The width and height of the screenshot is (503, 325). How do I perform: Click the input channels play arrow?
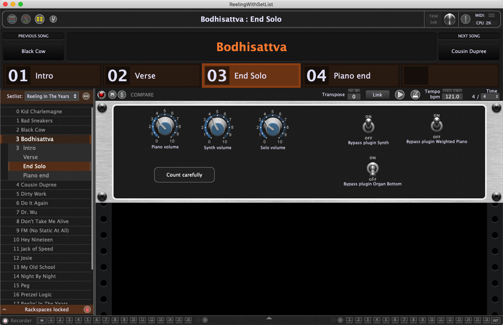click(205, 320)
